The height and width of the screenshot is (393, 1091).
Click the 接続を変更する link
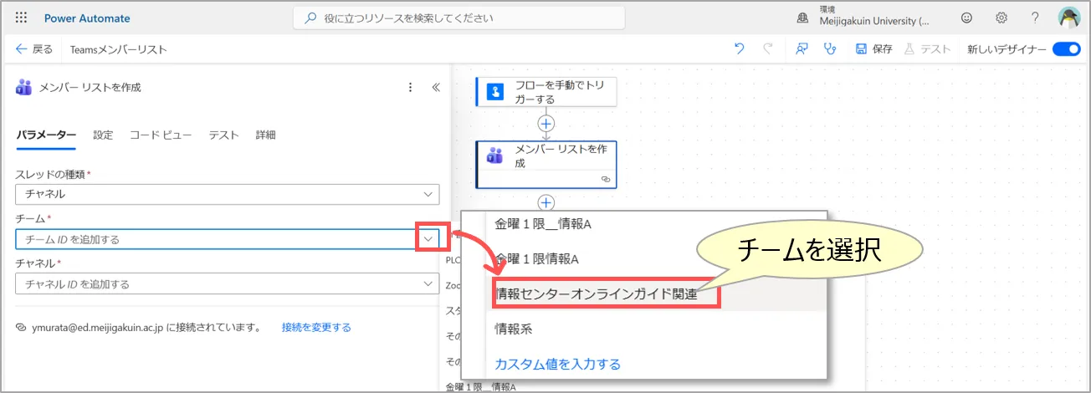pos(316,328)
